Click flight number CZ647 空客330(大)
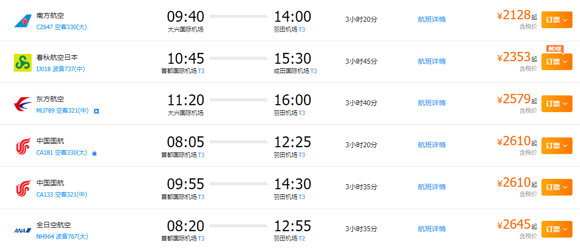The image size is (580, 249). point(62,27)
